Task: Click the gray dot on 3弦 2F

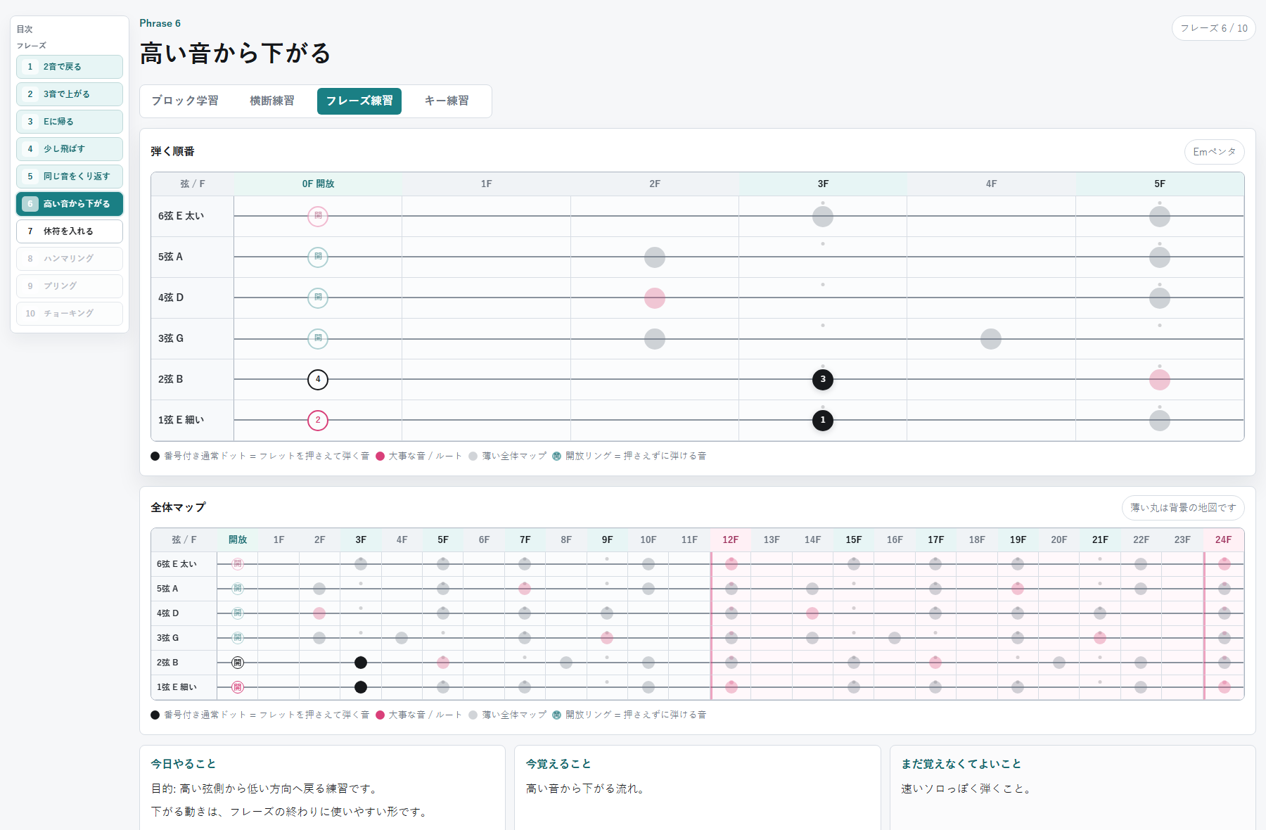Action: 655,339
